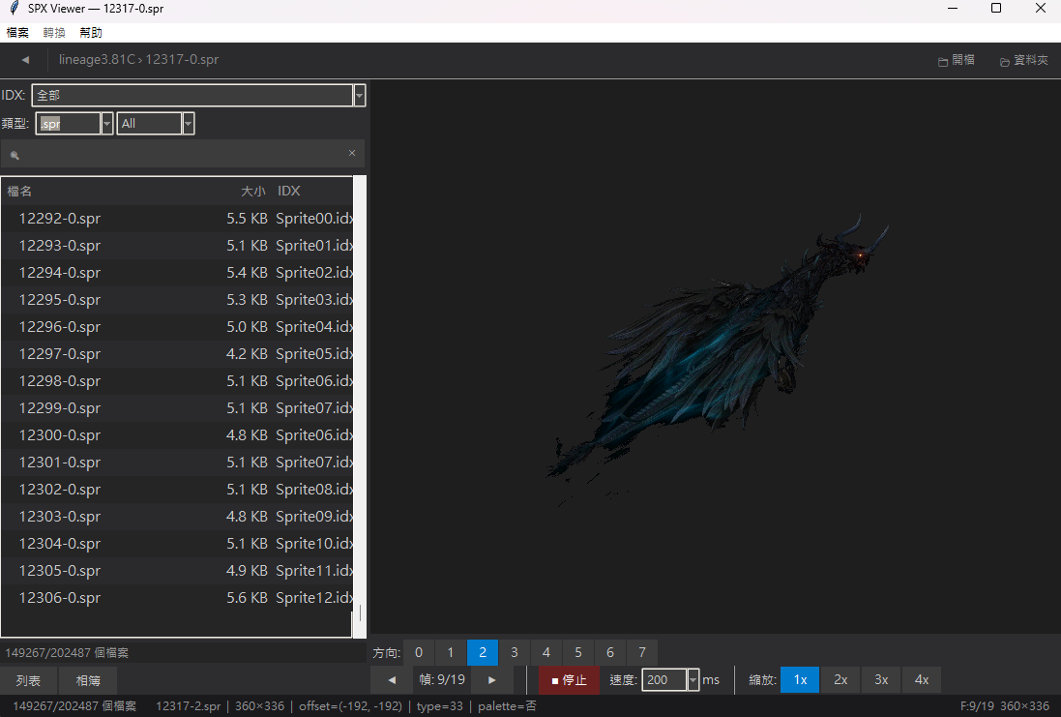Clear the search with the X icon
1061x717 pixels.
[352, 153]
